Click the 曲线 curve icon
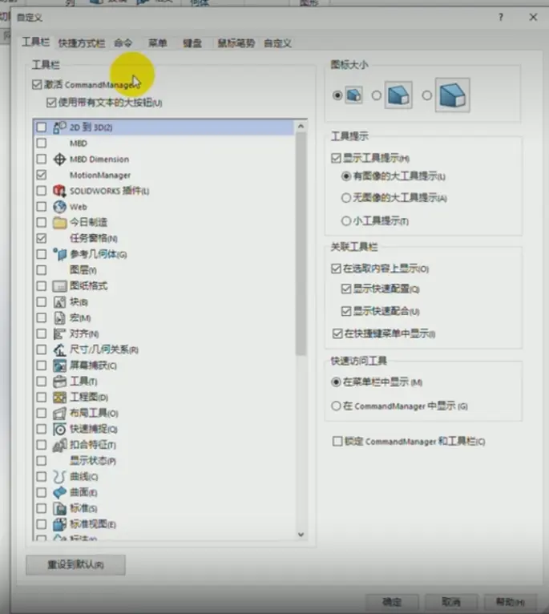The height and width of the screenshot is (614, 549). (59, 477)
